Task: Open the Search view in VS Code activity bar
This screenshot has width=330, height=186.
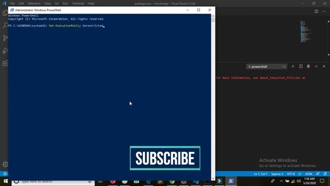Action: 5,25
